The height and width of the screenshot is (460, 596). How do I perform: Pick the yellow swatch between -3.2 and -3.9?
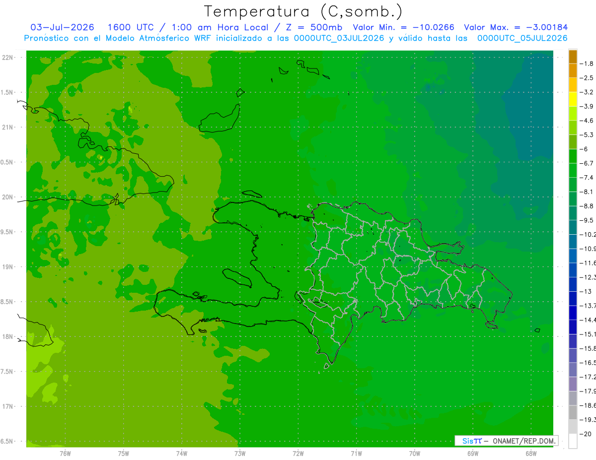coord(573,99)
